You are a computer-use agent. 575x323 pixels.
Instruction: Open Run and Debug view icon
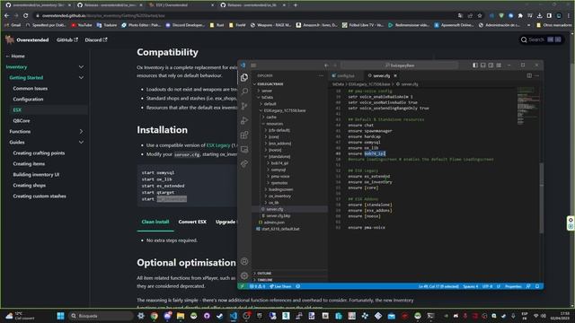pos(244,120)
